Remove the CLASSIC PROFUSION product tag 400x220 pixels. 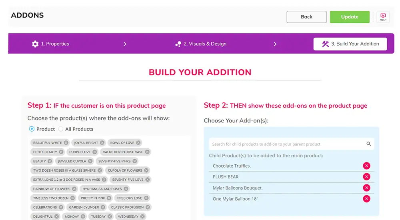pyautogui.click(x=148, y=207)
